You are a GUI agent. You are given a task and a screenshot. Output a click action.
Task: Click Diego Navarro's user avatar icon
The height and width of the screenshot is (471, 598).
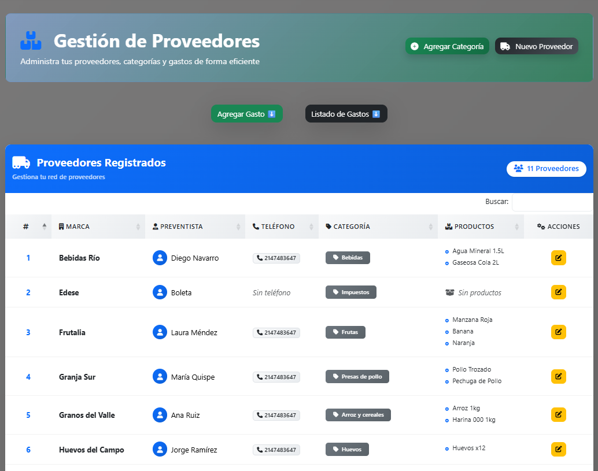click(160, 258)
